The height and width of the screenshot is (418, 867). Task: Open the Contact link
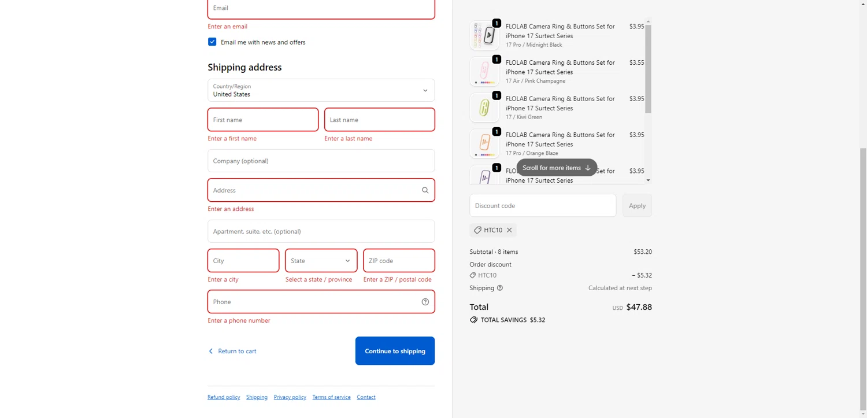(x=366, y=397)
